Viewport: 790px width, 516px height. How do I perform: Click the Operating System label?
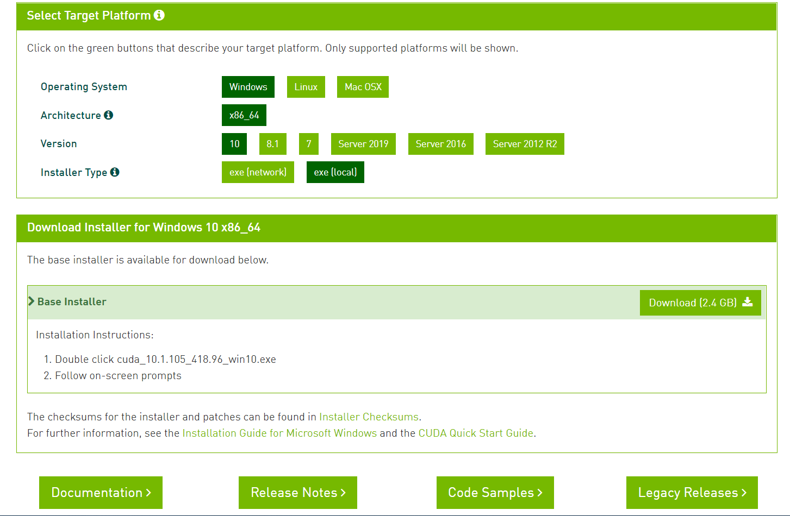(84, 87)
